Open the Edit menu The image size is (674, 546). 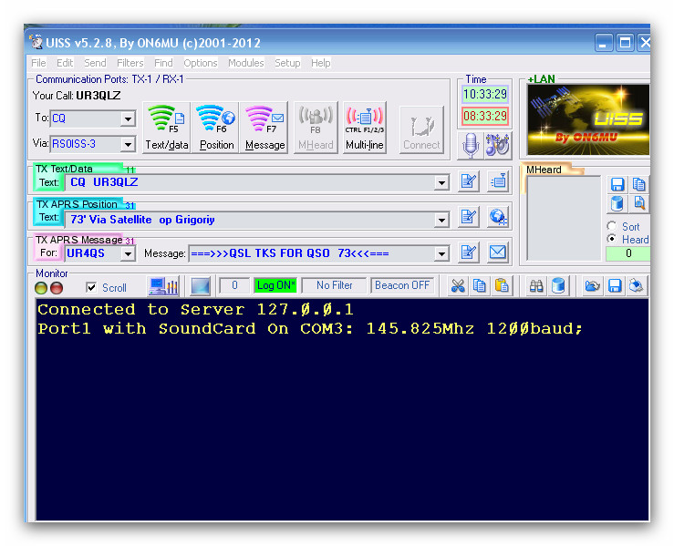pyautogui.click(x=65, y=63)
